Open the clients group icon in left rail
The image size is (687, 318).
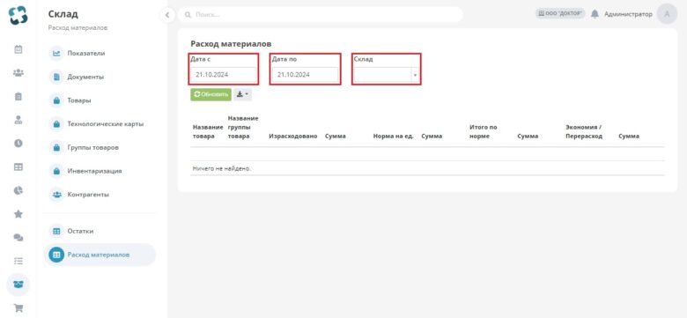[18, 73]
